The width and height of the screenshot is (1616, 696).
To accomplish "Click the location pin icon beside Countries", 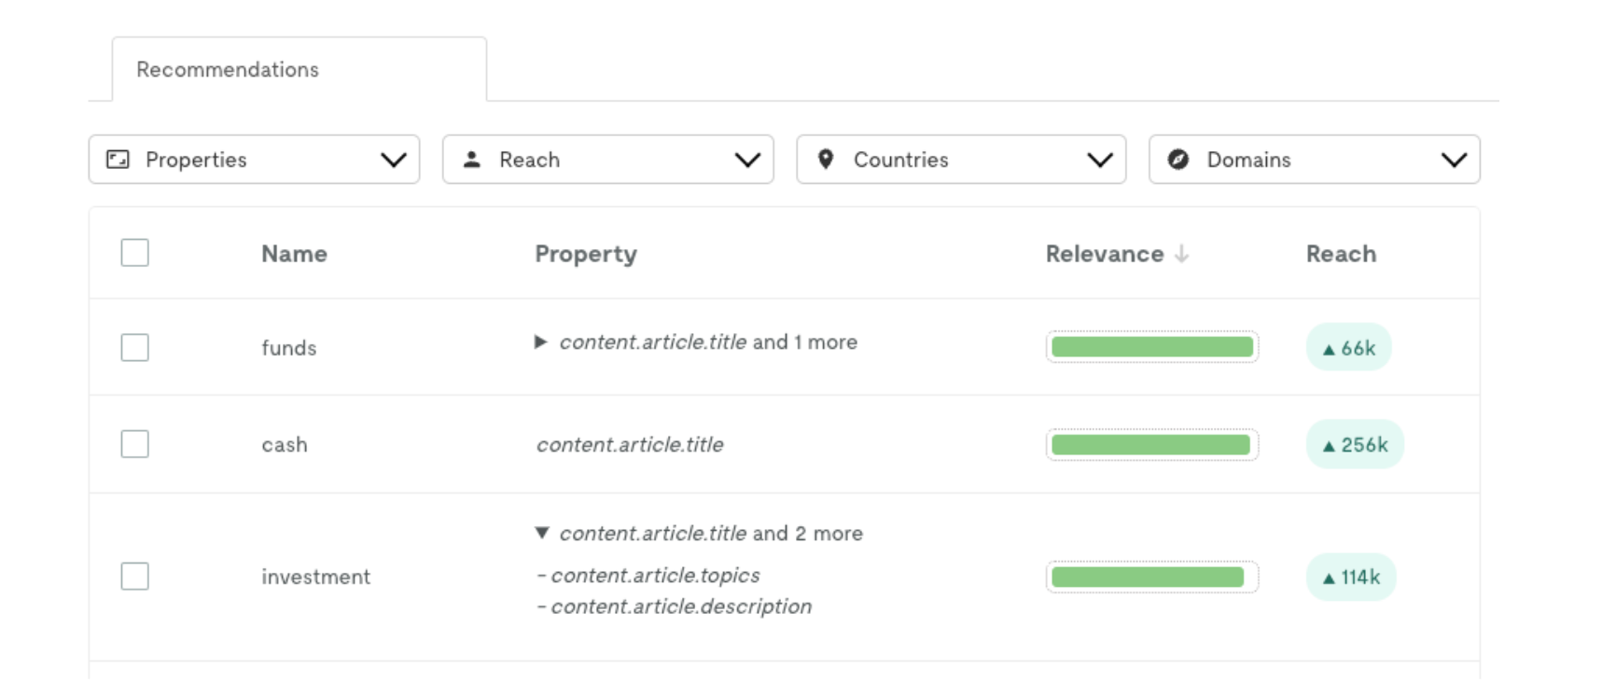I will pyautogui.click(x=826, y=160).
